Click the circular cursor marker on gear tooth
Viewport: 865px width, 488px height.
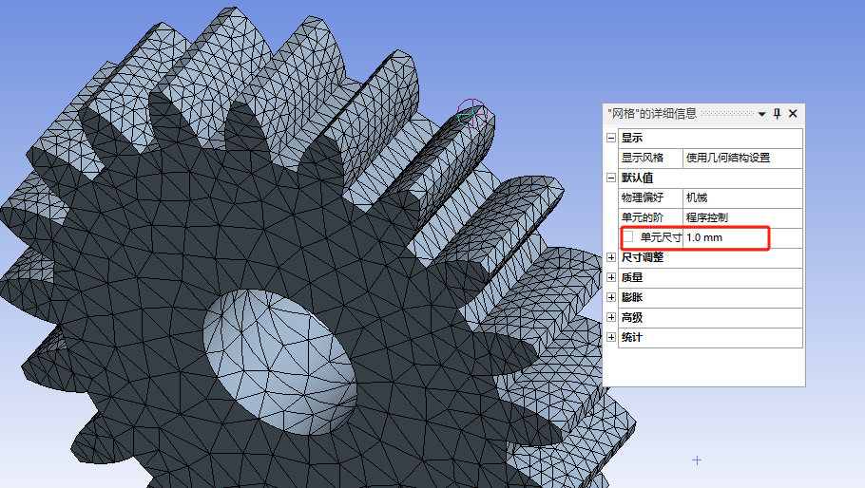(471, 115)
